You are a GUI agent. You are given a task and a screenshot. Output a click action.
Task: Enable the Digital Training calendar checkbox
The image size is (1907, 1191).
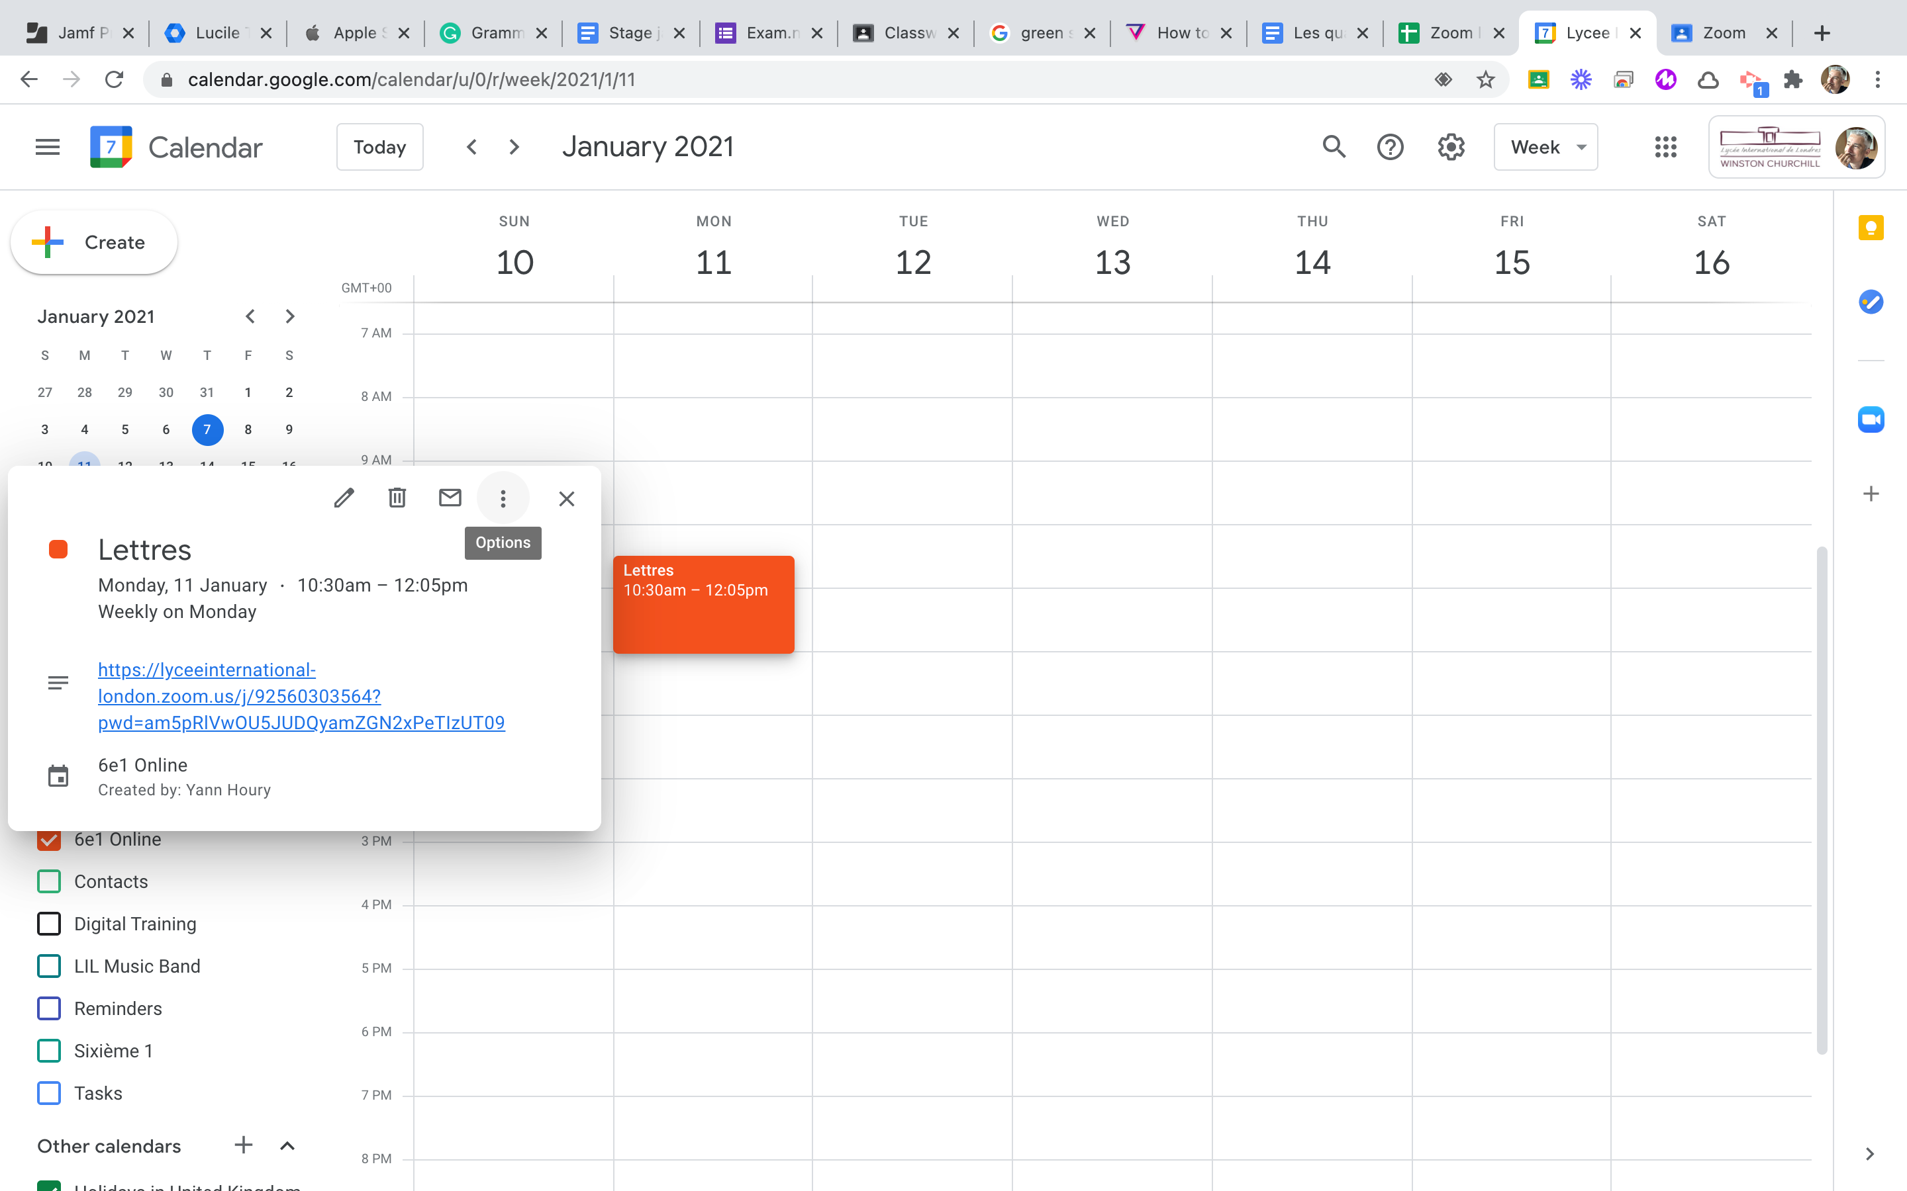[49, 924]
